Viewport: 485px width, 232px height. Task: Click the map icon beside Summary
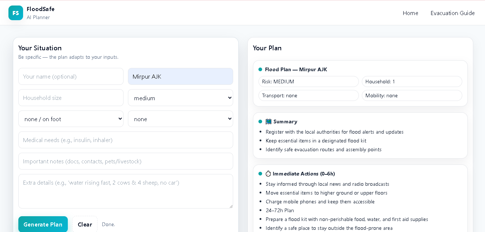pos(269,122)
